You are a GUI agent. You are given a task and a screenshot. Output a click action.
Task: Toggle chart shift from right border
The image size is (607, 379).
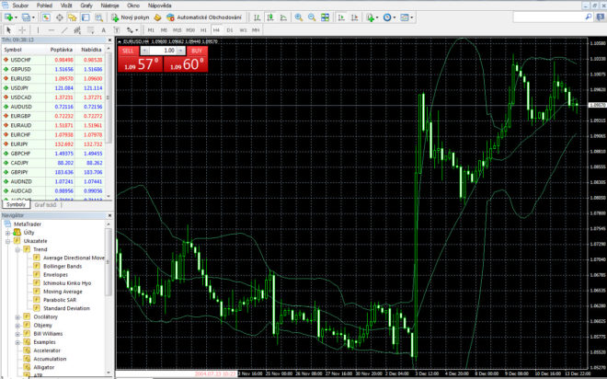pyautogui.click(x=354, y=17)
